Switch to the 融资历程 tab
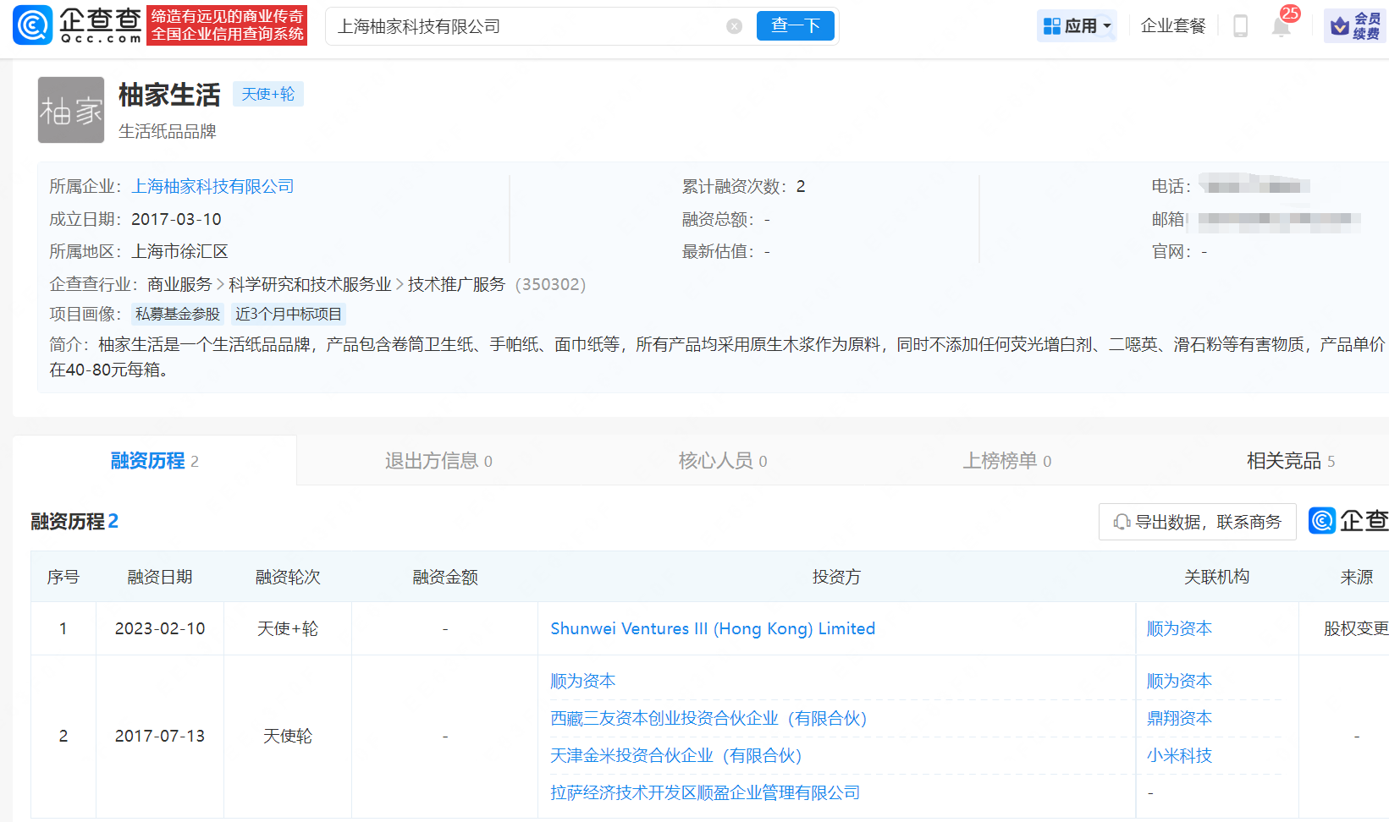 click(154, 461)
